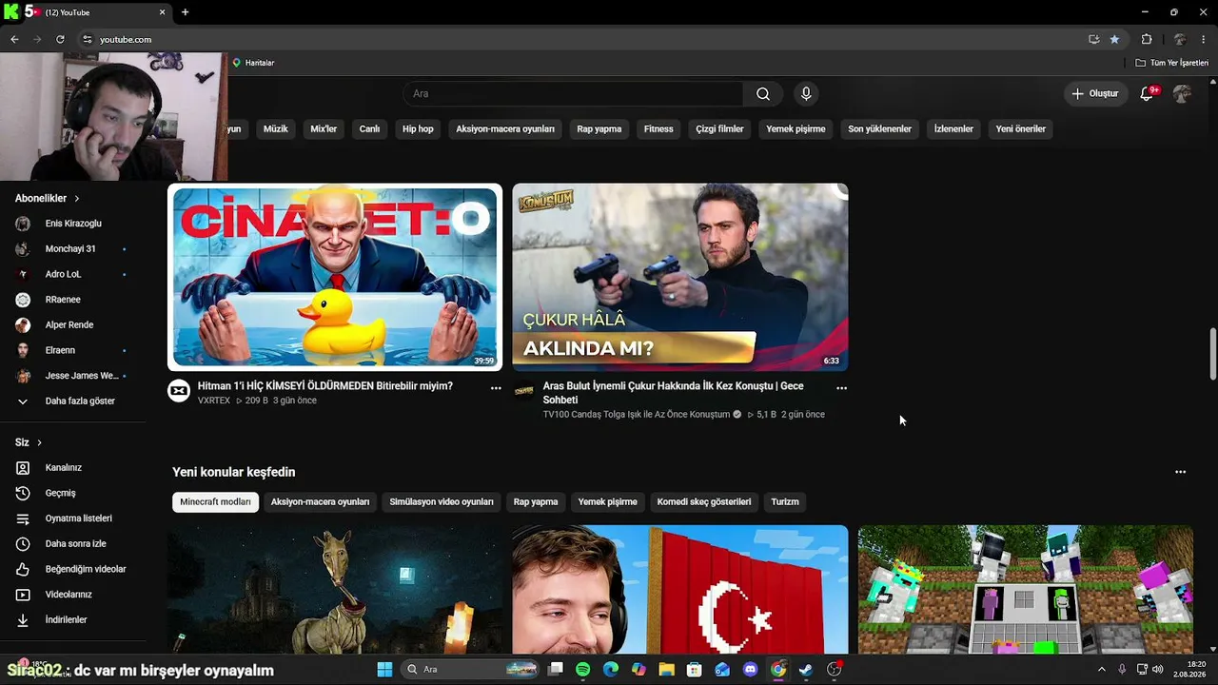Open the TV100 Candaş Tolga Işık channel link
The height and width of the screenshot is (685, 1218).
pyautogui.click(x=637, y=415)
